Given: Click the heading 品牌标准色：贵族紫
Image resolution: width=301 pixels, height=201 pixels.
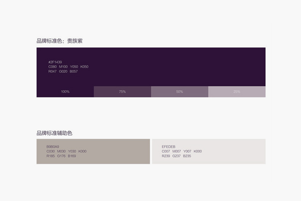Looking at the screenshot, I should point(59,41).
